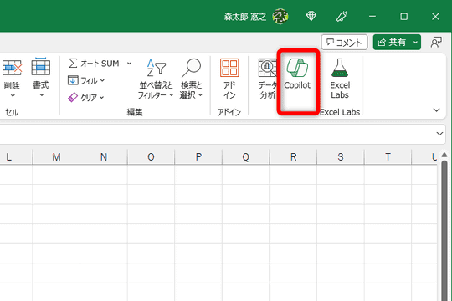The image size is (452, 301).
Task: Open the クリア (Clear) dropdown
Action: pyautogui.click(x=85, y=98)
